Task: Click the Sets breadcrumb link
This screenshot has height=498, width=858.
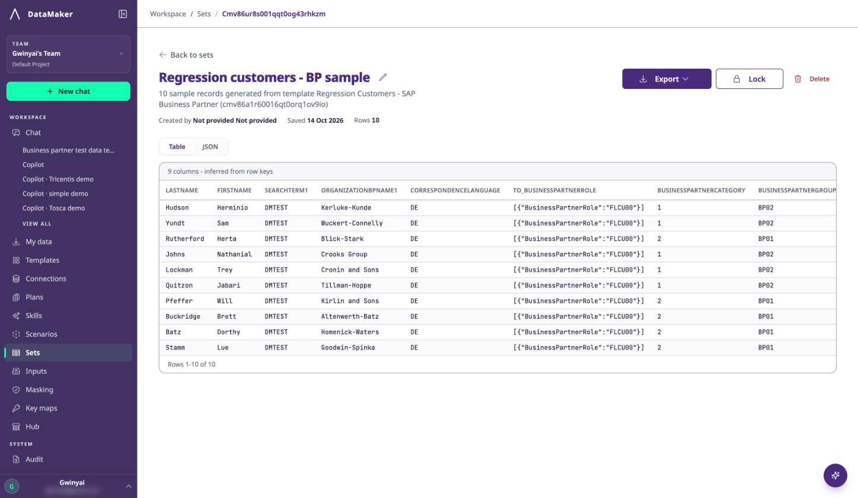Action: click(x=204, y=14)
